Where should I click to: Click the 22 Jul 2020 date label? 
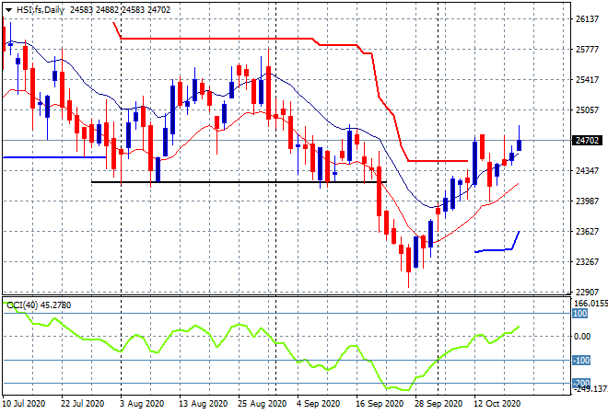click(x=83, y=404)
